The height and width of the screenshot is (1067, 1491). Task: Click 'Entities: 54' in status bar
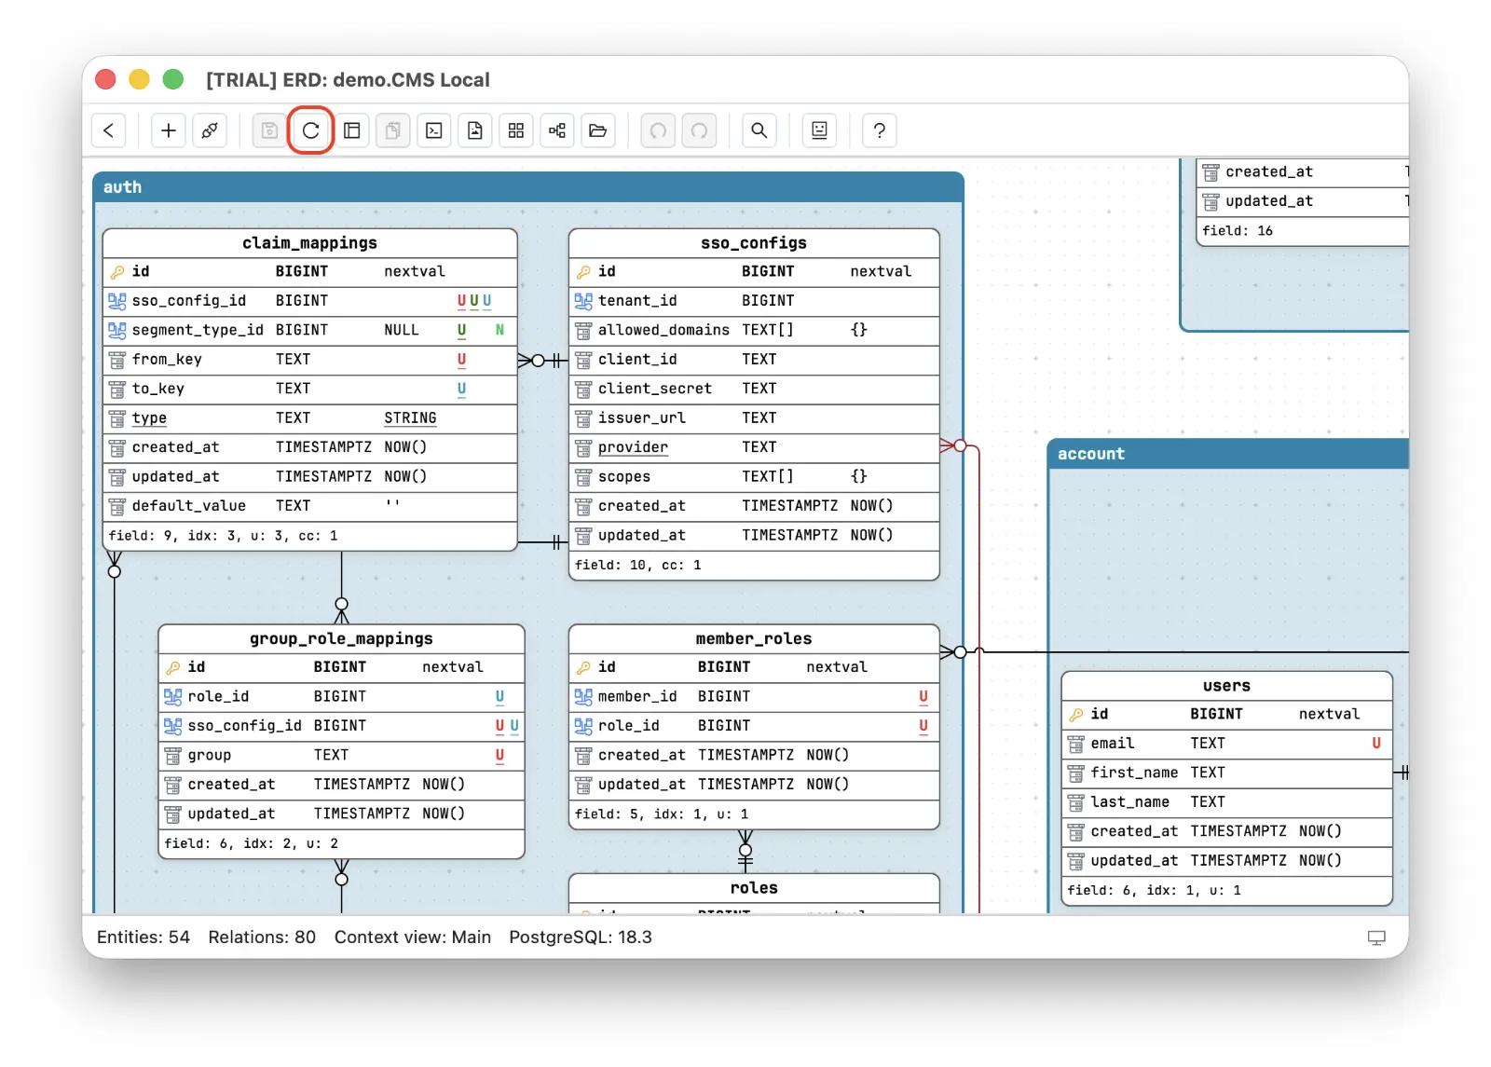click(x=144, y=937)
